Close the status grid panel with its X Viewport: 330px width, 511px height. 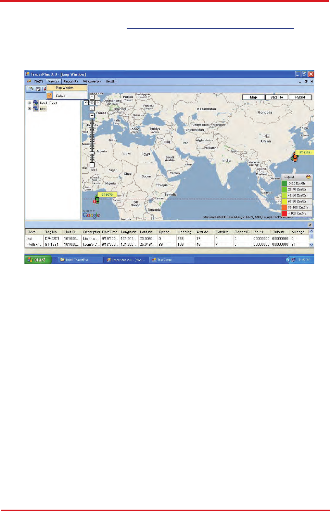(310, 225)
